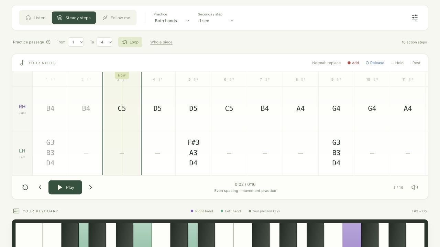Select the Steady steps mode
The image size is (440, 247).
[x=74, y=18]
